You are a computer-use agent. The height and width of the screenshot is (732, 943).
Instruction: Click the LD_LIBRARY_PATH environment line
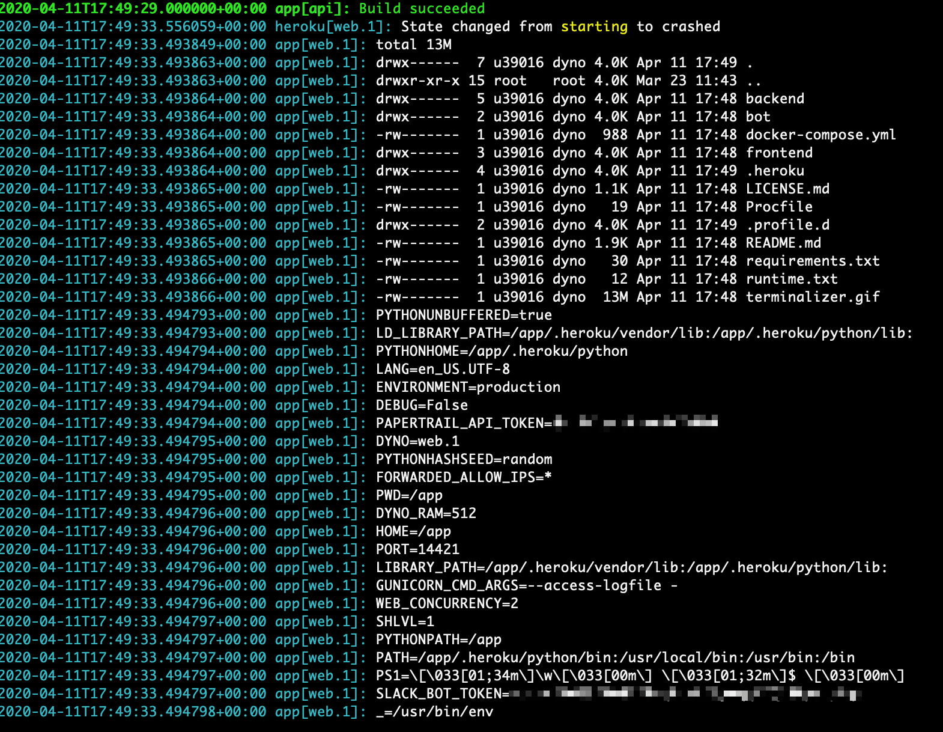pos(644,333)
